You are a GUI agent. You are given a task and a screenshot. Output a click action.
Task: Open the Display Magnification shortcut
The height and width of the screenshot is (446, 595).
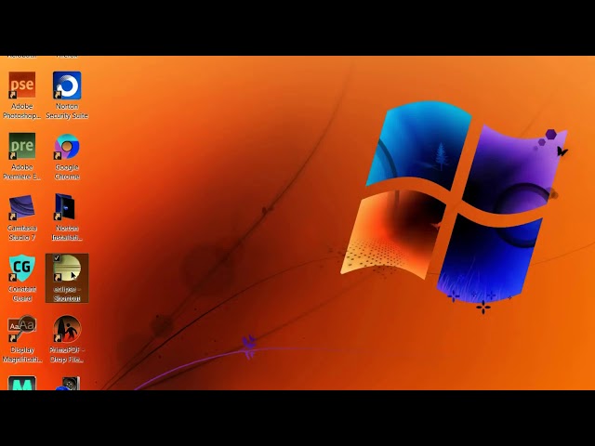click(22, 328)
